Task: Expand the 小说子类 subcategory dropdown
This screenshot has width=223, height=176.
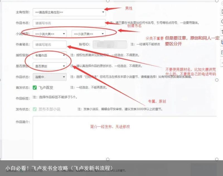Action: coord(88,34)
